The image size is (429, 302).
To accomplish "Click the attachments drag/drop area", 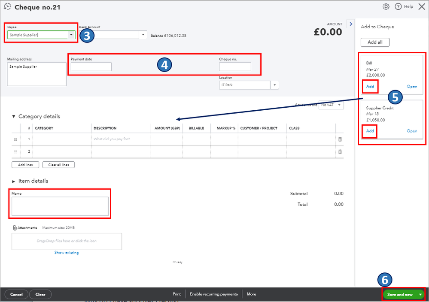I will click(x=67, y=242).
